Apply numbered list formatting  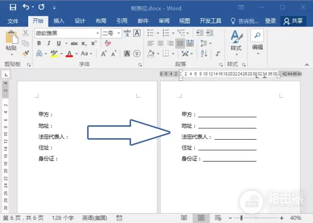tap(166, 33)
